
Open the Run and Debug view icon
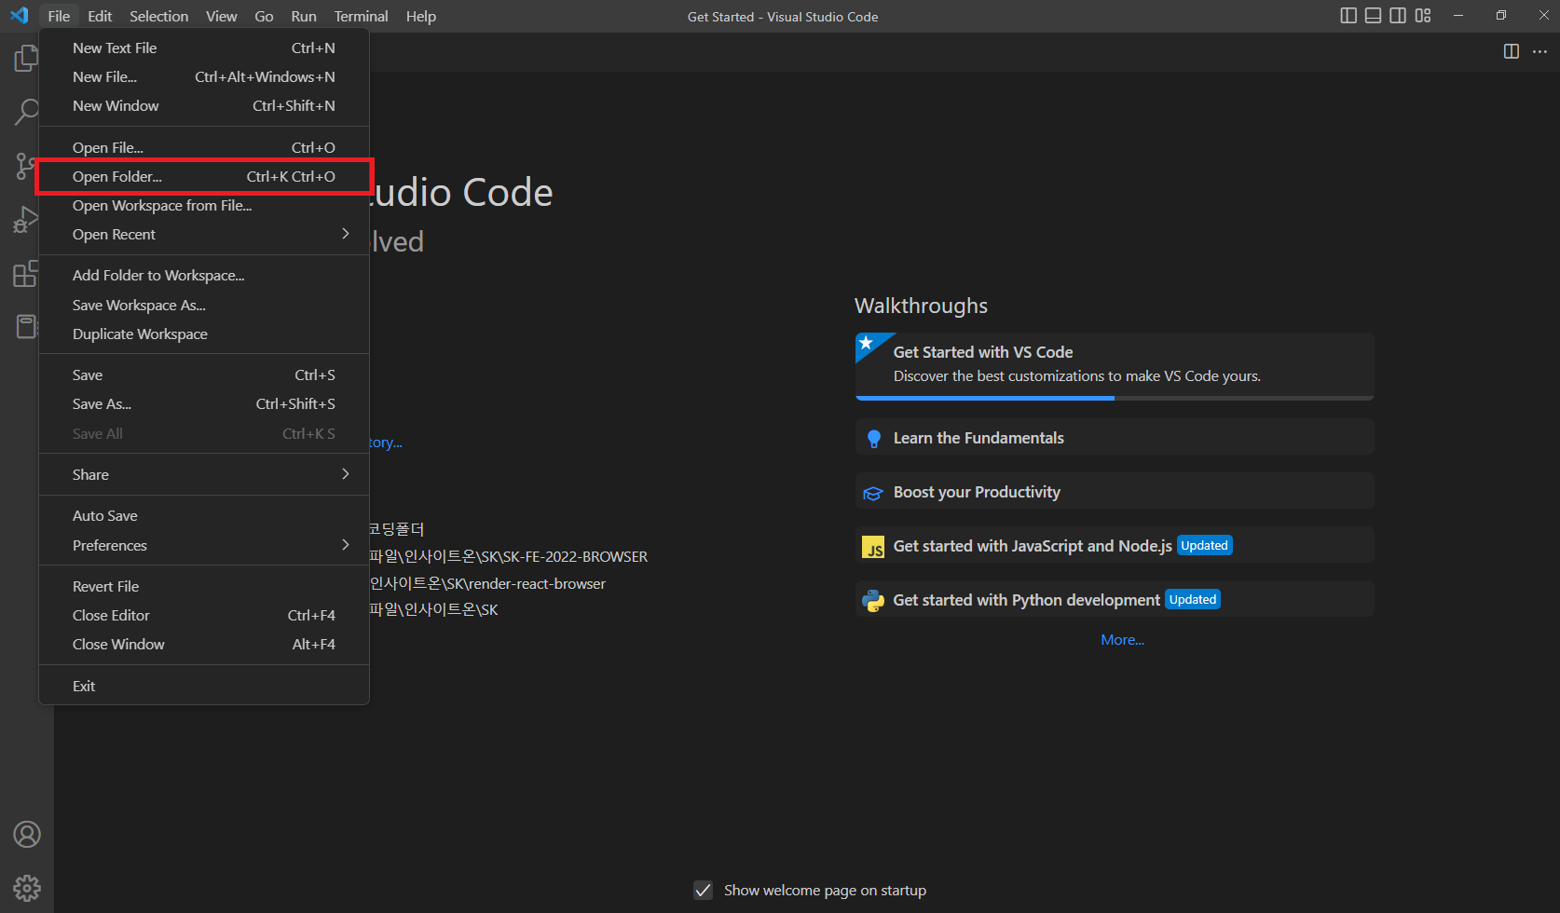[x=26, y=221]
